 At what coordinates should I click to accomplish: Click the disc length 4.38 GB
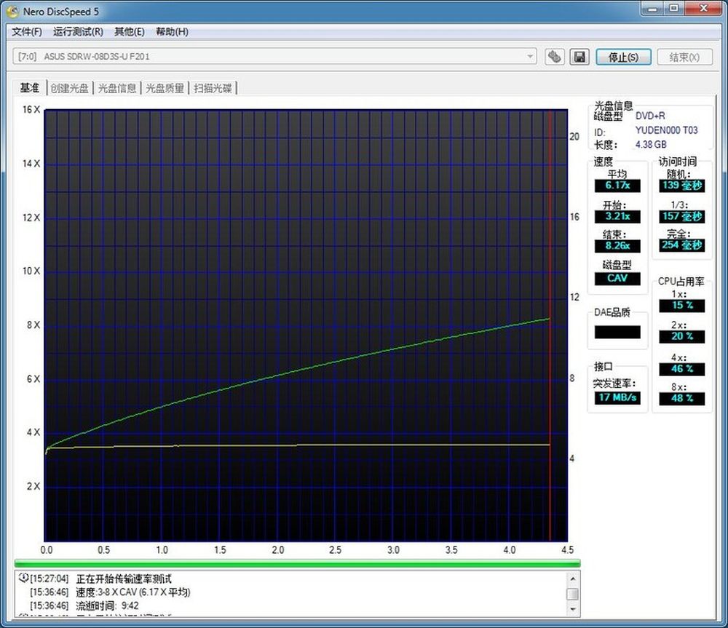tap(650, 145)
